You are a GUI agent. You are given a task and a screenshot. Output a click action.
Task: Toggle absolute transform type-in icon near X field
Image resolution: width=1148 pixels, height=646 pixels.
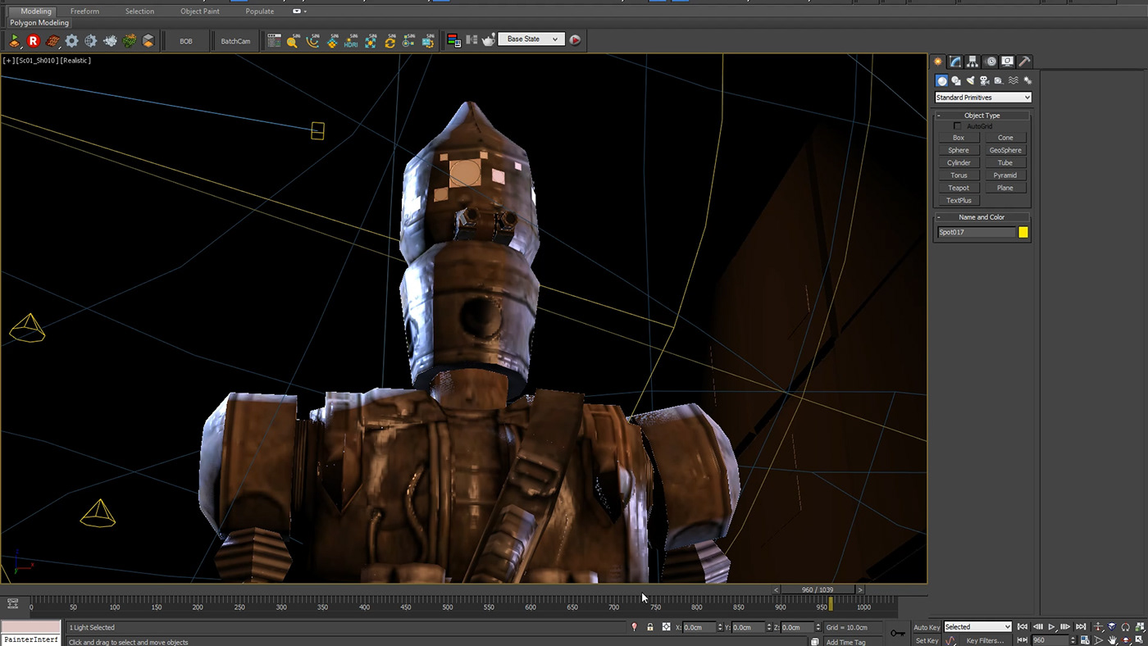[666, 627]
